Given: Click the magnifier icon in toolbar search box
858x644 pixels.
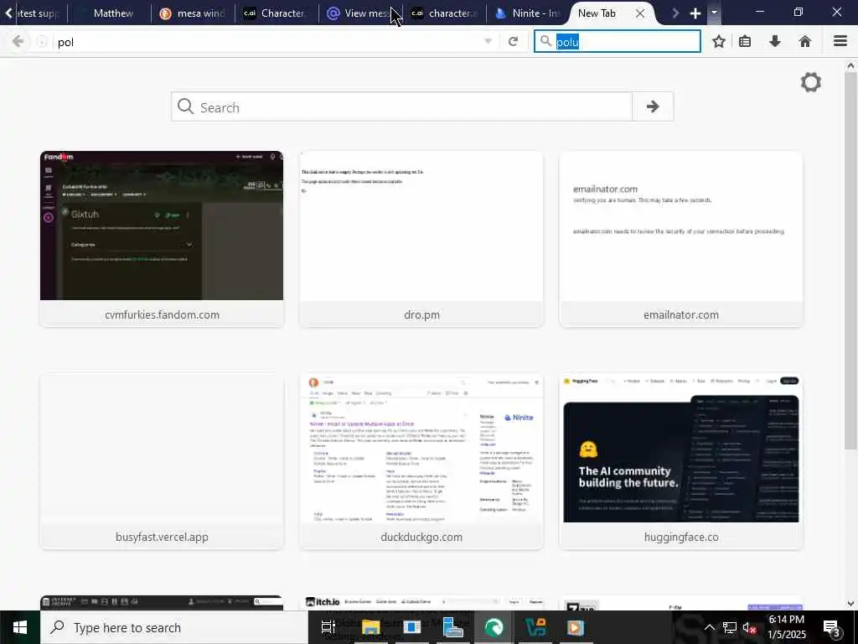Looking at the screenshot, I should click(545, 41).
